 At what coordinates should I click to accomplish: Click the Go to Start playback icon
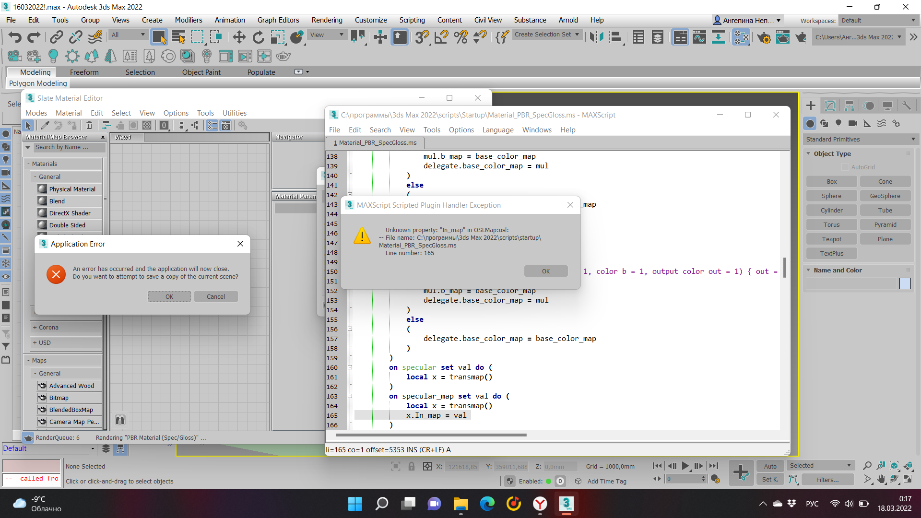pos(657,466)
